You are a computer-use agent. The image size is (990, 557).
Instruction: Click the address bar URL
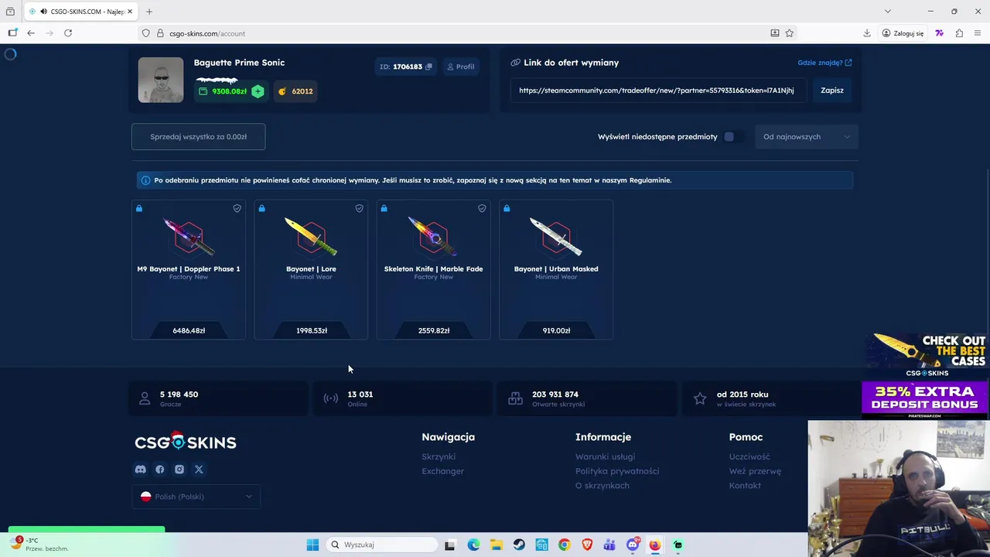pos(207,33)
